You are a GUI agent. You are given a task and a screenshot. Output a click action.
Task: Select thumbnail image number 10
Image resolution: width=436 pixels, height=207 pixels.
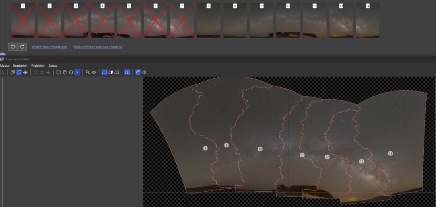[261, 20]
